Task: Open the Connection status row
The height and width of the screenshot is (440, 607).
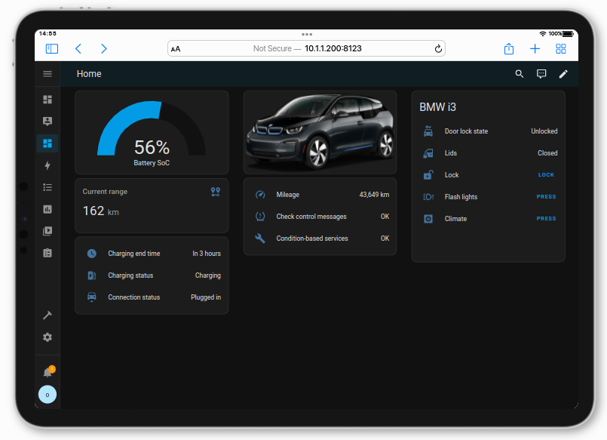Action: [x=152, y=297]
